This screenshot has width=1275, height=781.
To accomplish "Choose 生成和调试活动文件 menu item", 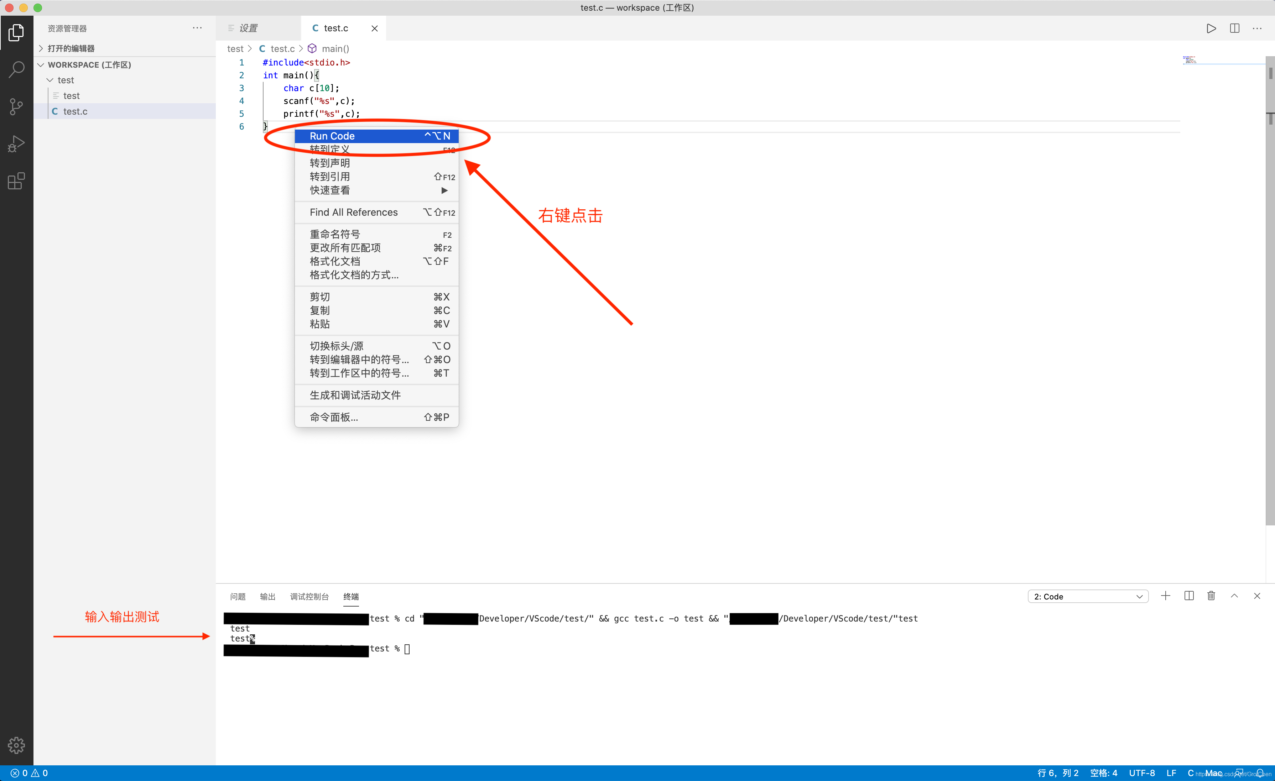I will (x=377, y=395).
